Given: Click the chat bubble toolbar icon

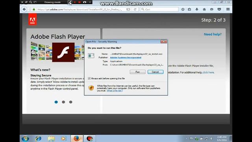Looking at the screenshot, I should tap(212, 9).
